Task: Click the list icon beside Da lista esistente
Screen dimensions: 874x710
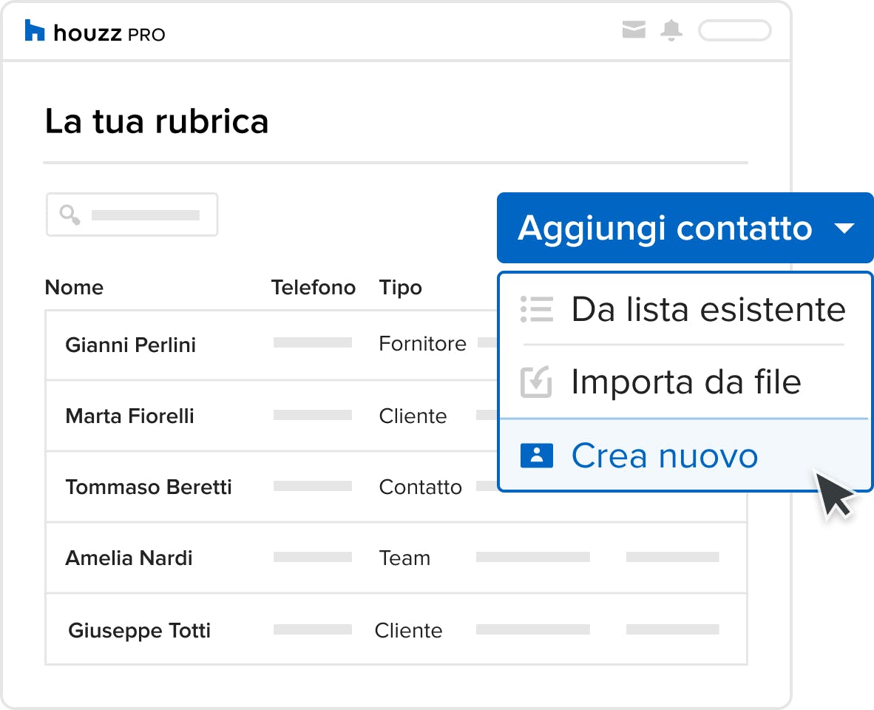Action: (537, 309)
